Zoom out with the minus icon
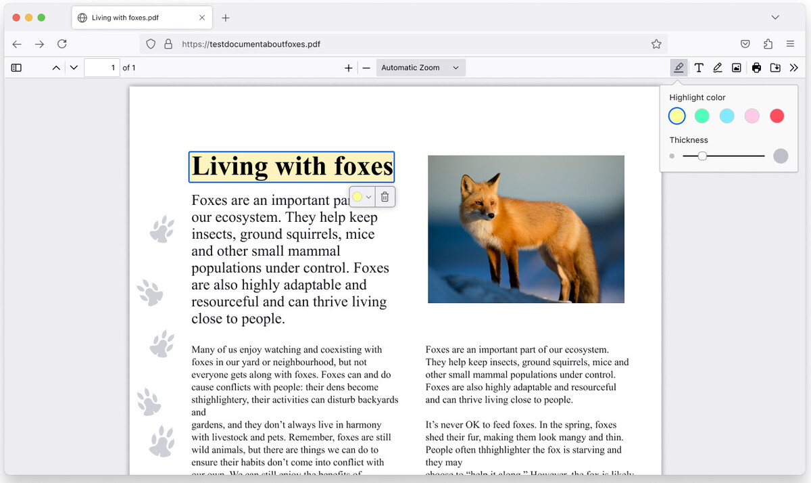 pyautogui.click(x=366, y=68)
